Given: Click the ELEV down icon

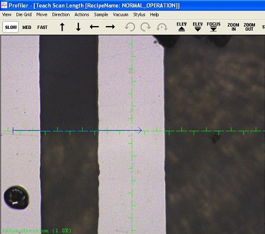Looking at the screenshot, I should coord(198,27).
